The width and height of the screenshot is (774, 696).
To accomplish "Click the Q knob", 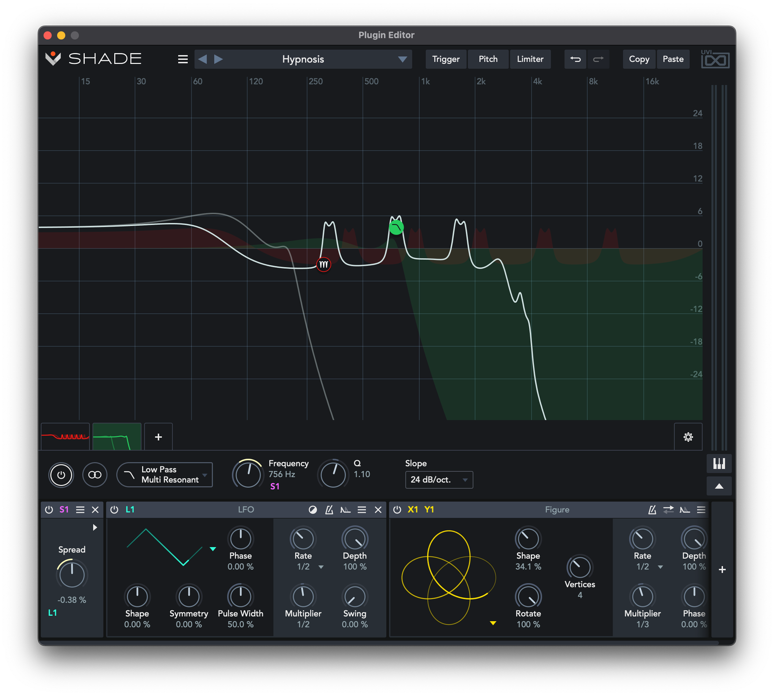I will tap(334, 474).
